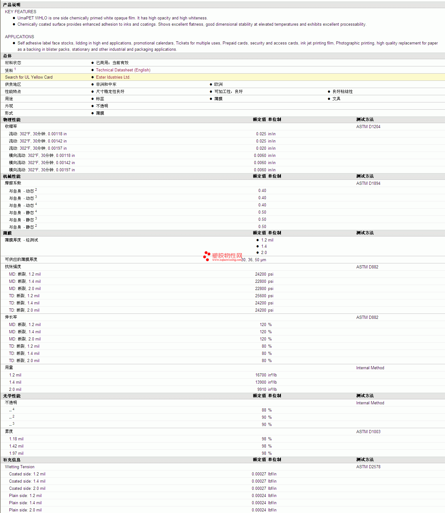
Task: Select the 物理性能 section header
Action: tap(12, 120)
